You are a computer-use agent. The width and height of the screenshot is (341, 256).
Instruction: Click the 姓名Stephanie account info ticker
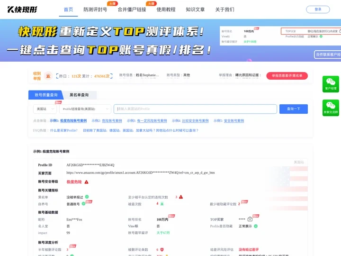[x=139, y=75]
